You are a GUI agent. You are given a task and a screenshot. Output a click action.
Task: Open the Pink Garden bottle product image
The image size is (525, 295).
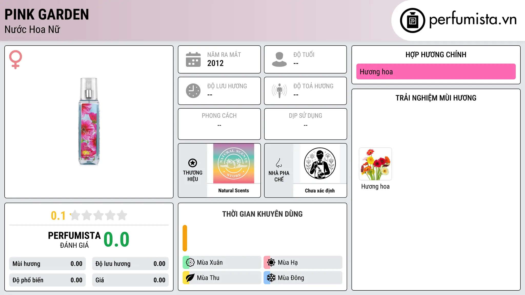pos(89,121)
